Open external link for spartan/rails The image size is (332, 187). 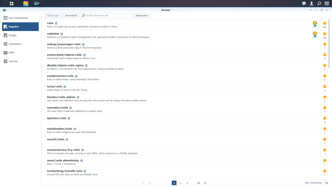pyautogui.click(x=69, y=118)
